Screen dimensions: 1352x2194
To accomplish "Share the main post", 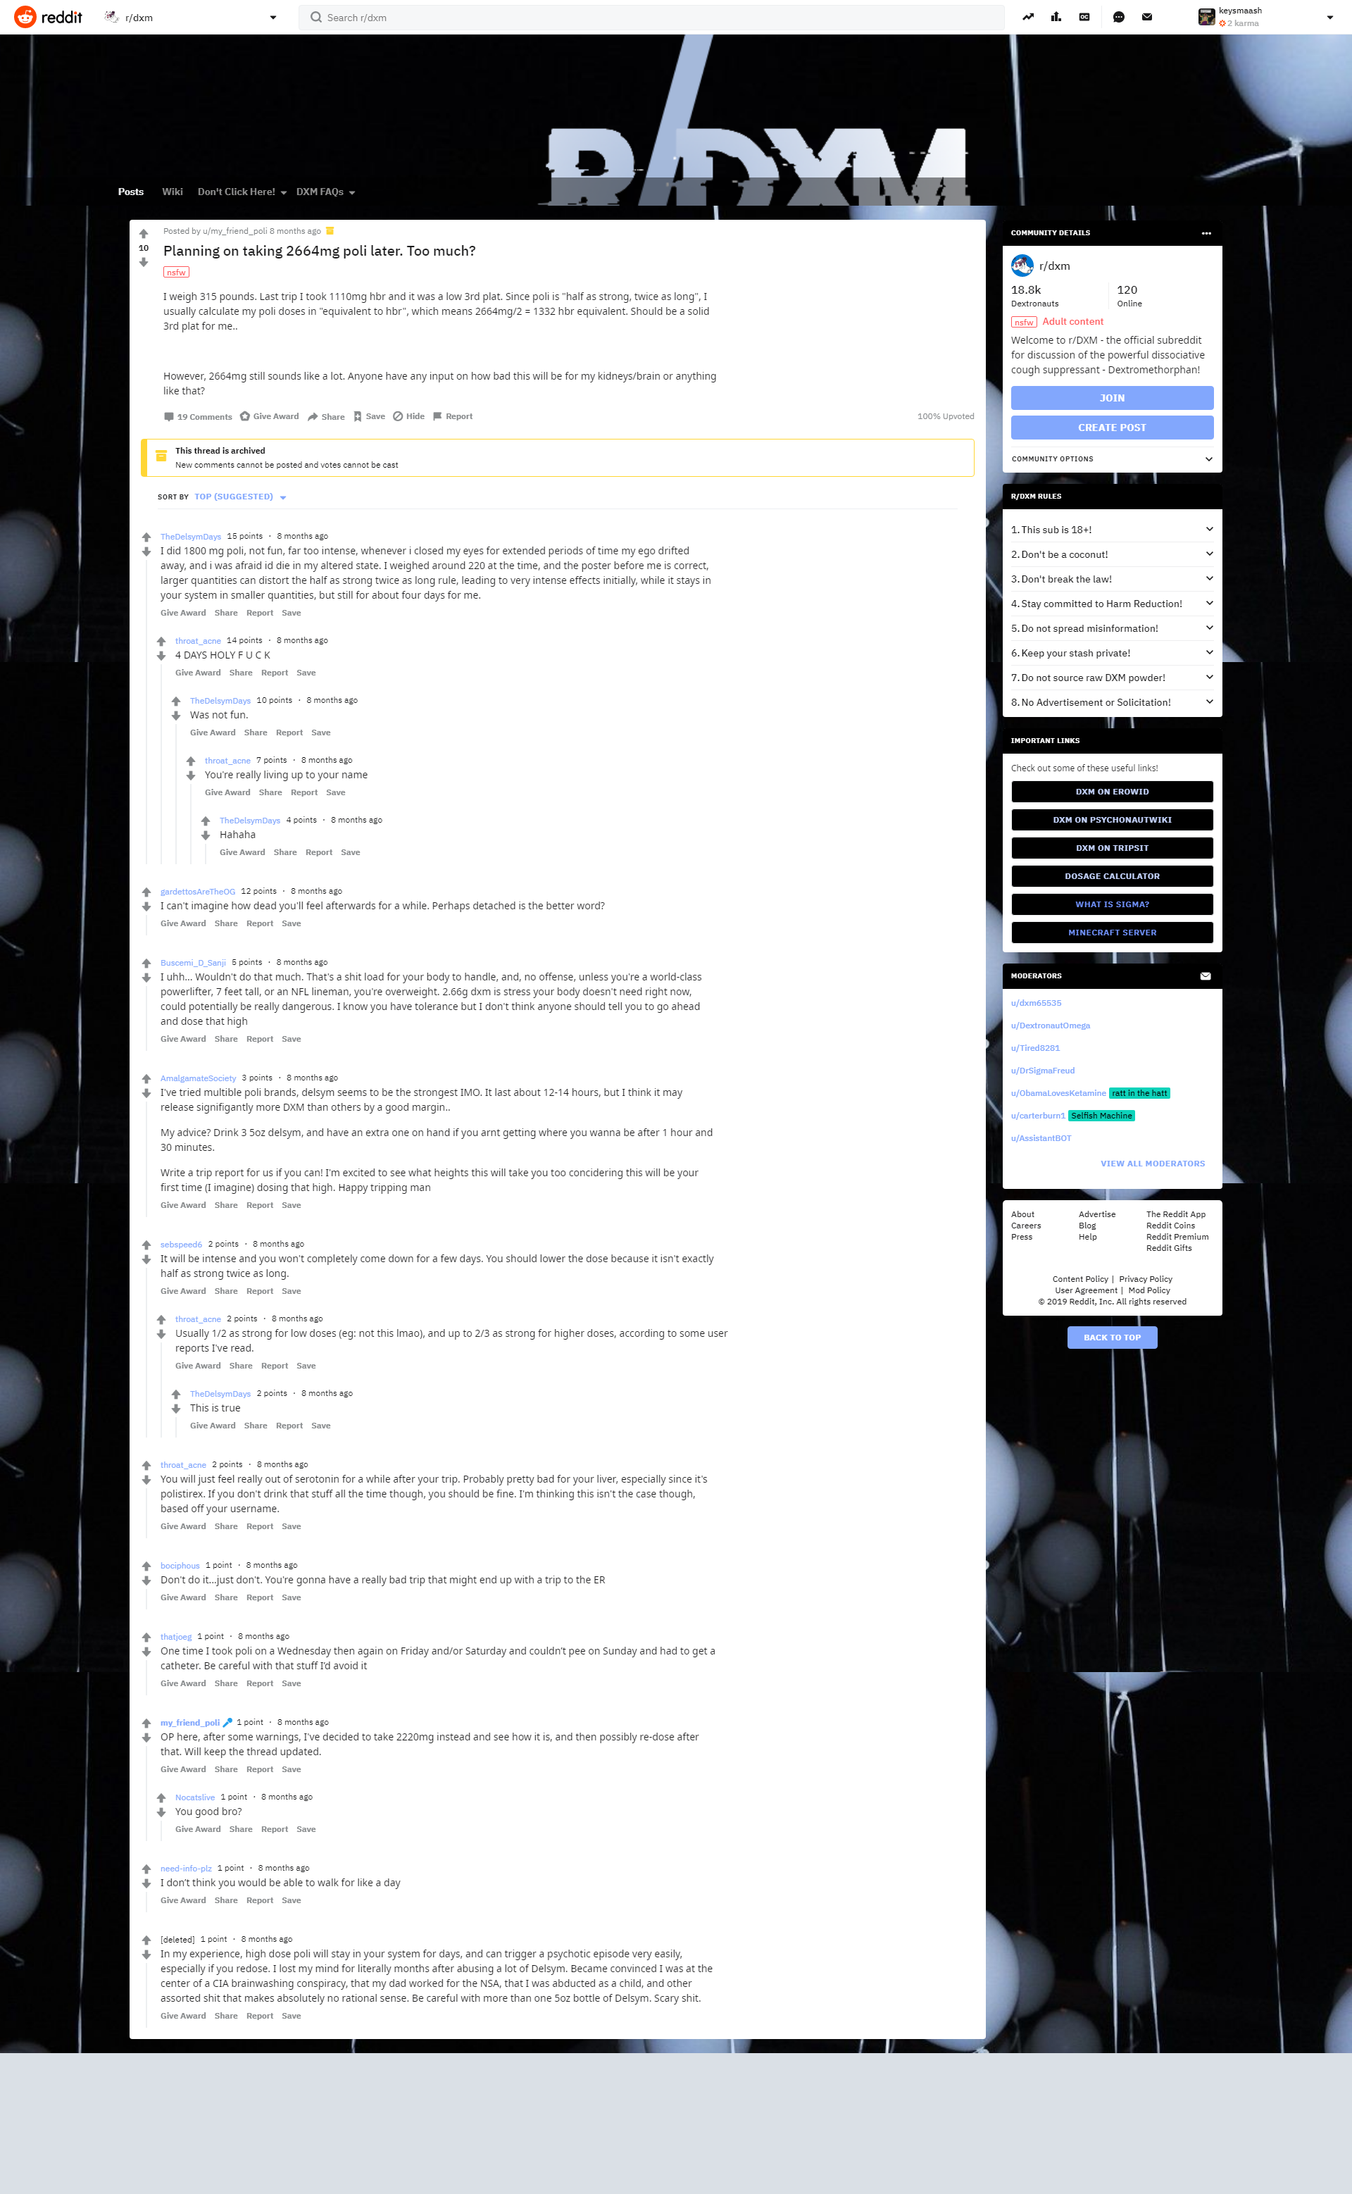I will (x=325, y=417).
